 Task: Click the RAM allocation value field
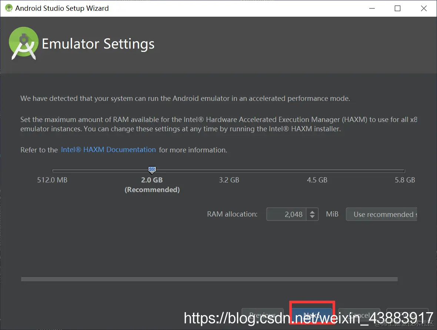pyautogui.click(x=286, y=214)
